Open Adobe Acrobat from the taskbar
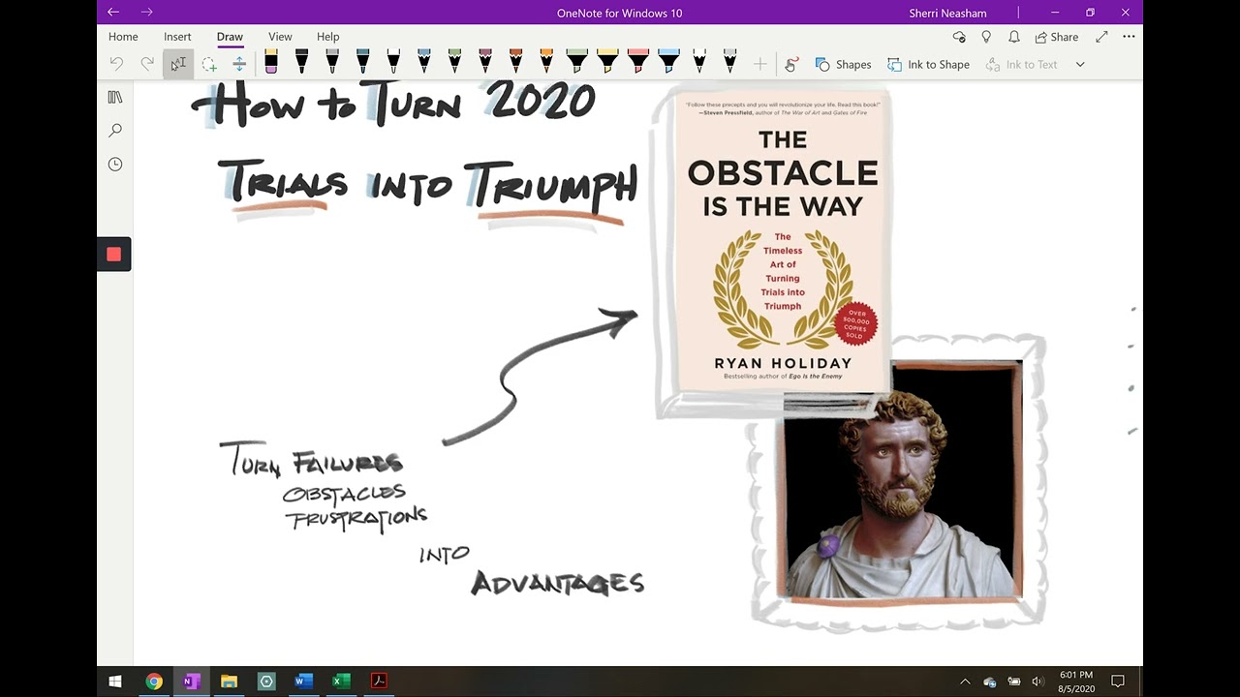This screenshot has width=1240, height=697. point(379,682)
